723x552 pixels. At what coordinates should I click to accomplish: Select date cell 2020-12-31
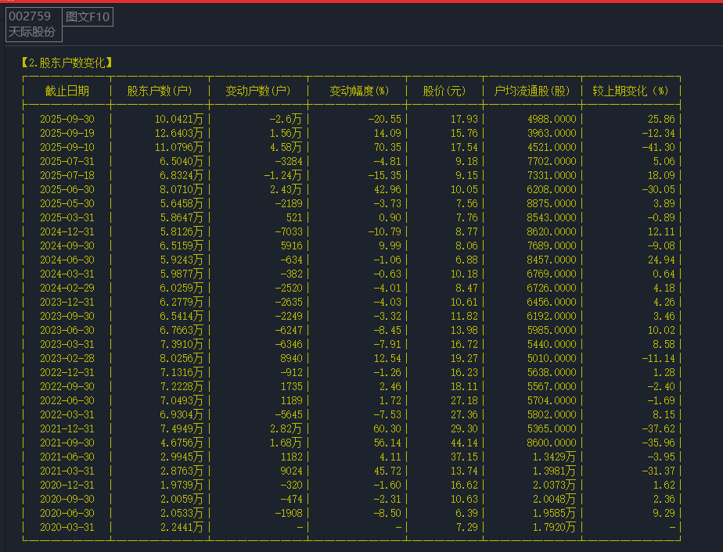pyautogui.click(x=67, y=485)
